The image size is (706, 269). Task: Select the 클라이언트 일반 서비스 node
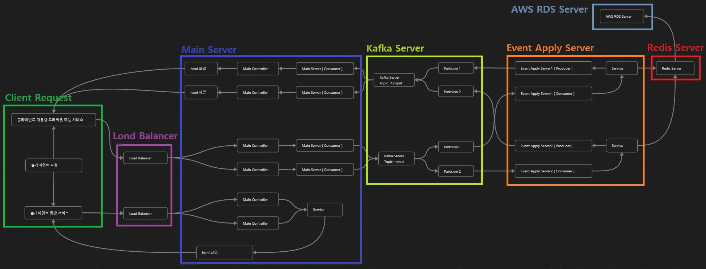53,213
